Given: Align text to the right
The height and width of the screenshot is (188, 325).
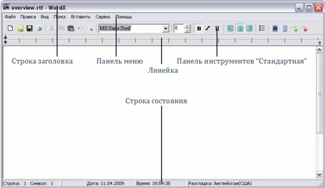Looking at the screenshot, I should tap(249, 28).
